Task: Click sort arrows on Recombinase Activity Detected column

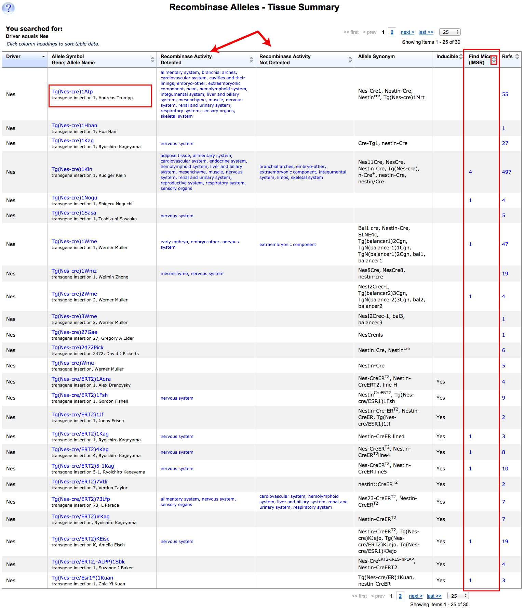Action: [x=251, y=60]
